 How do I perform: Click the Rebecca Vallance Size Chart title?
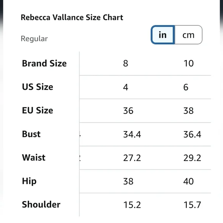point(72,17)
